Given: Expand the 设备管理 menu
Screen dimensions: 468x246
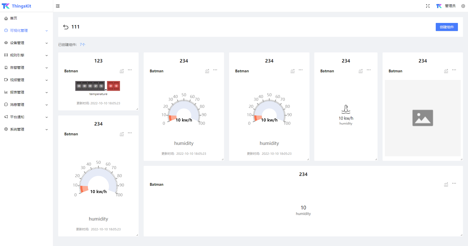Looking at the screenshot, I should [x=26, y=43].
